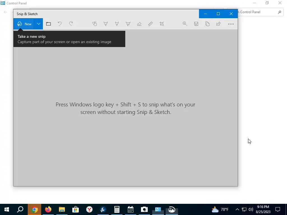Open the Zoom magnifier control

click(185, 24)
